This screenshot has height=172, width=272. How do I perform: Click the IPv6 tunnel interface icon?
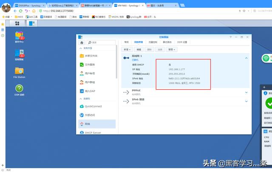(126, 101)
